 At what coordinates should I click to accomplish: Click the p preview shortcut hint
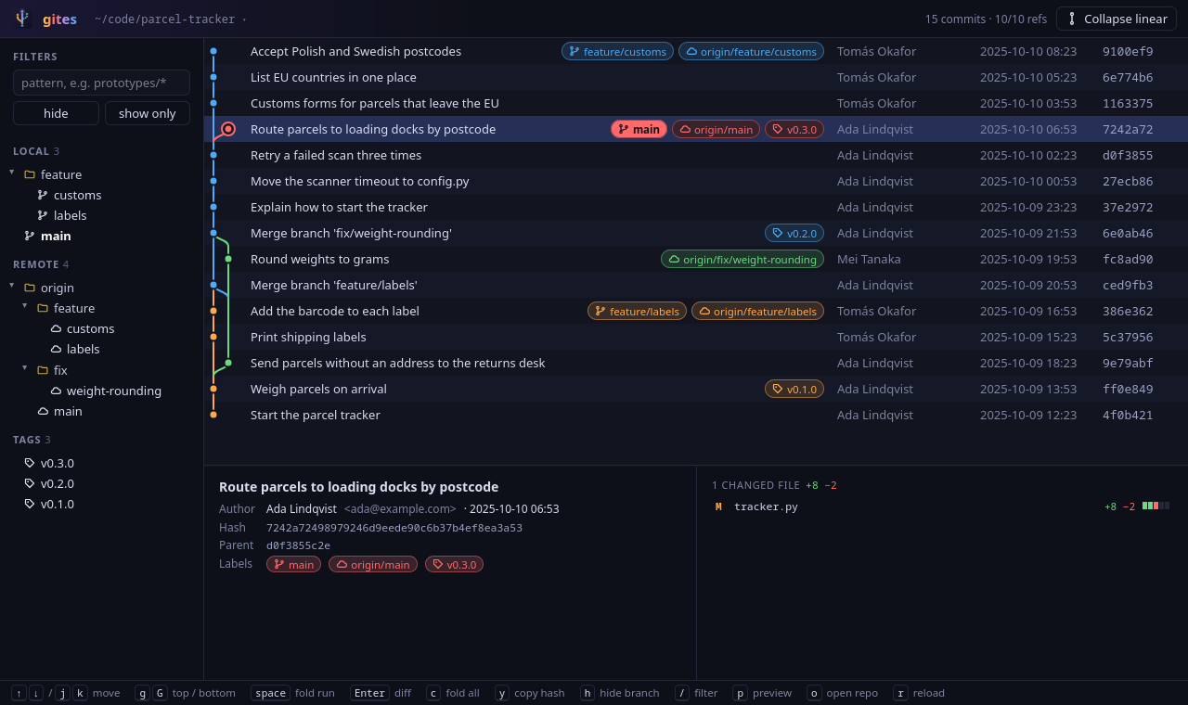[762, 693]
